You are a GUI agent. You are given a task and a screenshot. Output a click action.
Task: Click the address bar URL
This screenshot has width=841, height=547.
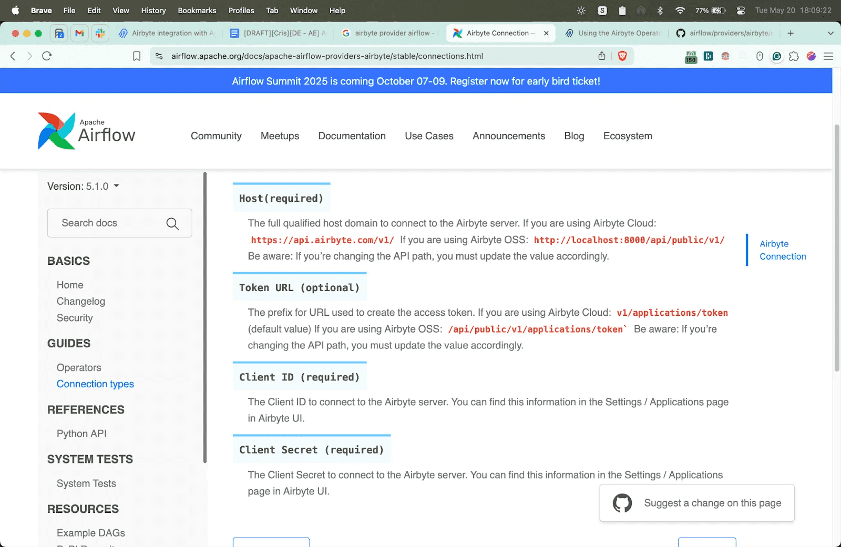tap(327, 56)
